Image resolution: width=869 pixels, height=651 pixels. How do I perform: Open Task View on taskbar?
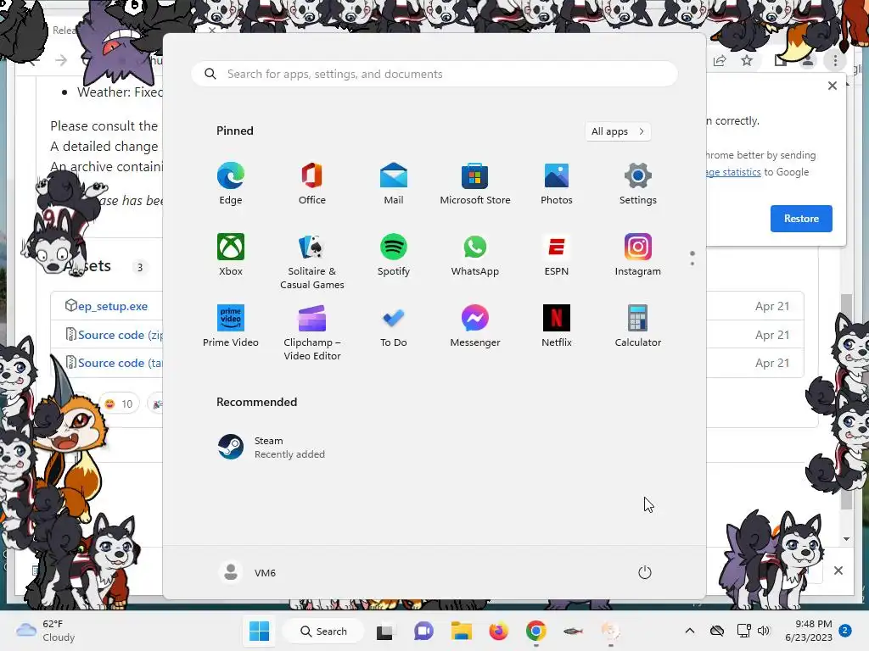click(x=384, y=632)
